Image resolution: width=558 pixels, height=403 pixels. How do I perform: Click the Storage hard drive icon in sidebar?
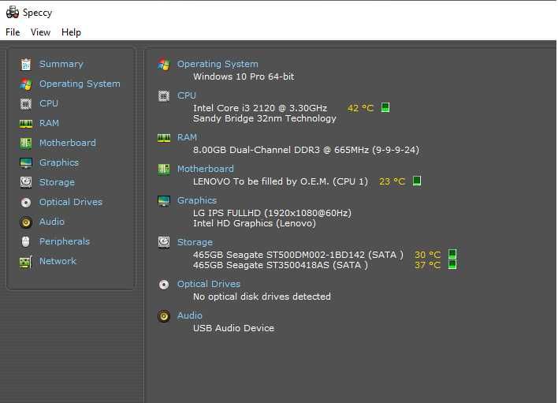point(26,182)
